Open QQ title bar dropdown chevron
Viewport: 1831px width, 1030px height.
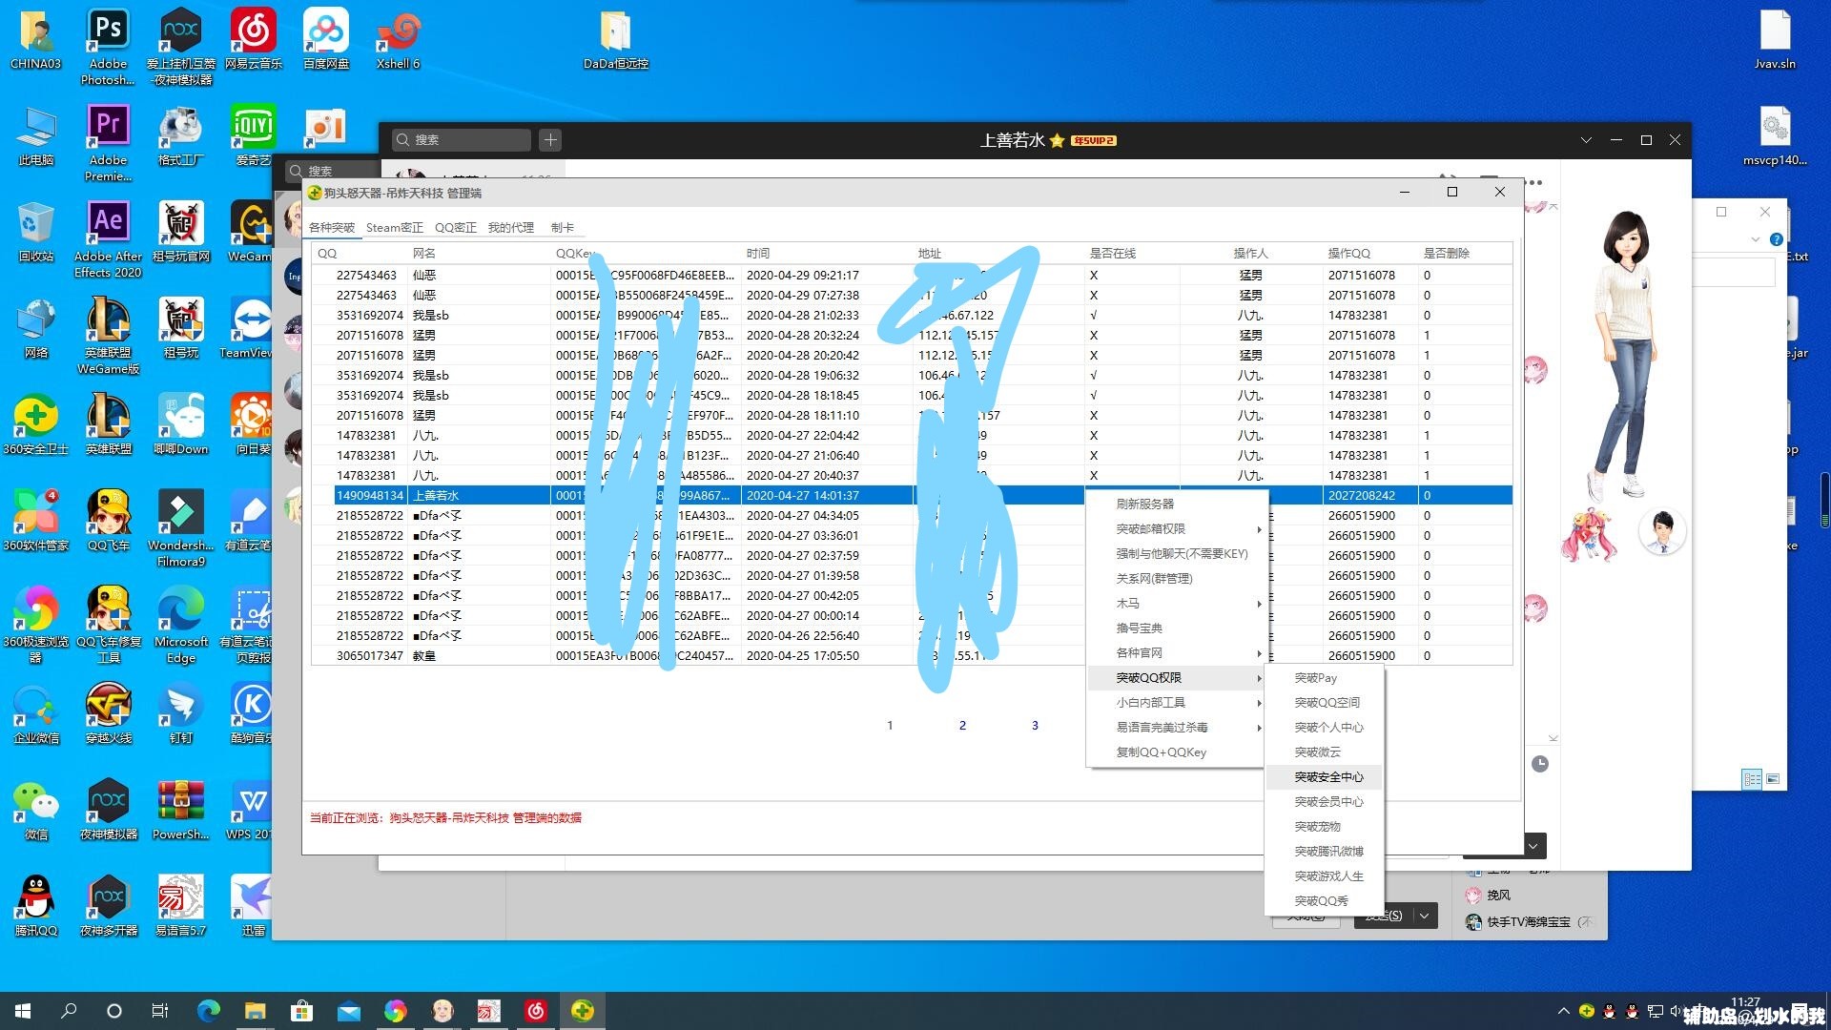point(1586,140)
